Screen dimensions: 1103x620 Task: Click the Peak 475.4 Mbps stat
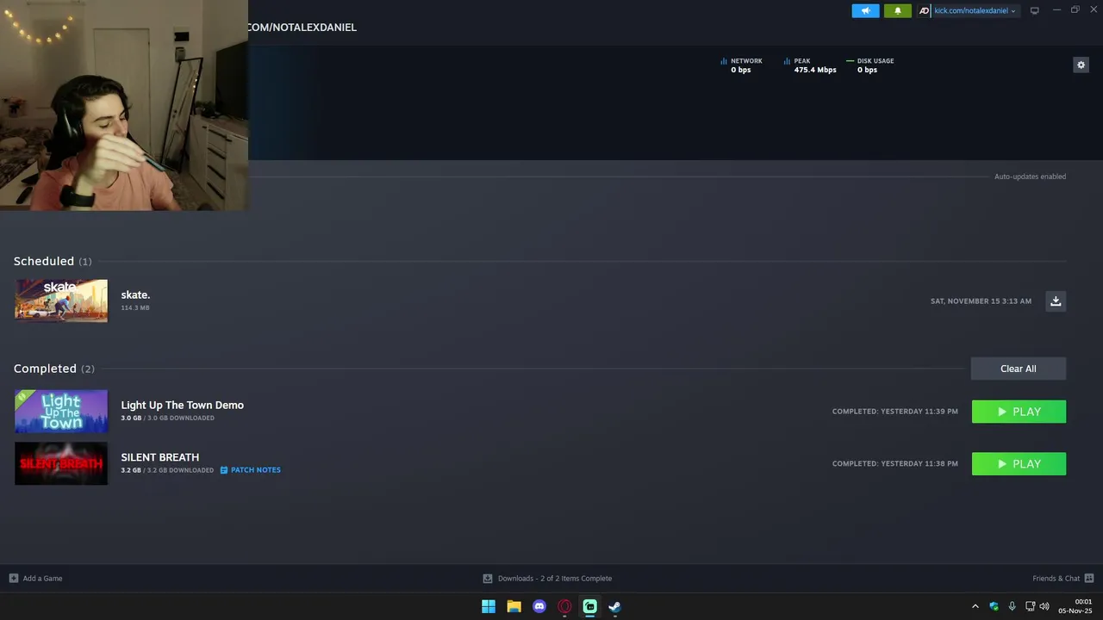coord(810,65)
